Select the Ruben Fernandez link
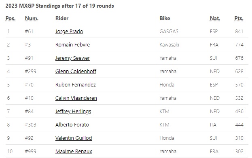 coord(76,84)
